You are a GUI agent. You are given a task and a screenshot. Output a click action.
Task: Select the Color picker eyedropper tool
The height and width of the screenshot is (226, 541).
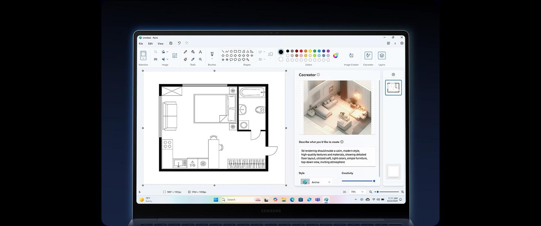tap(193, 59)
